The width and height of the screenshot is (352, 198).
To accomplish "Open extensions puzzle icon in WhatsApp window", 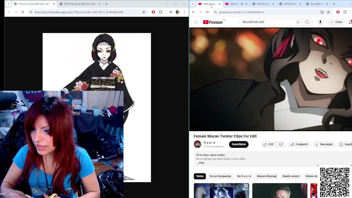I will [x=160, y=12].
